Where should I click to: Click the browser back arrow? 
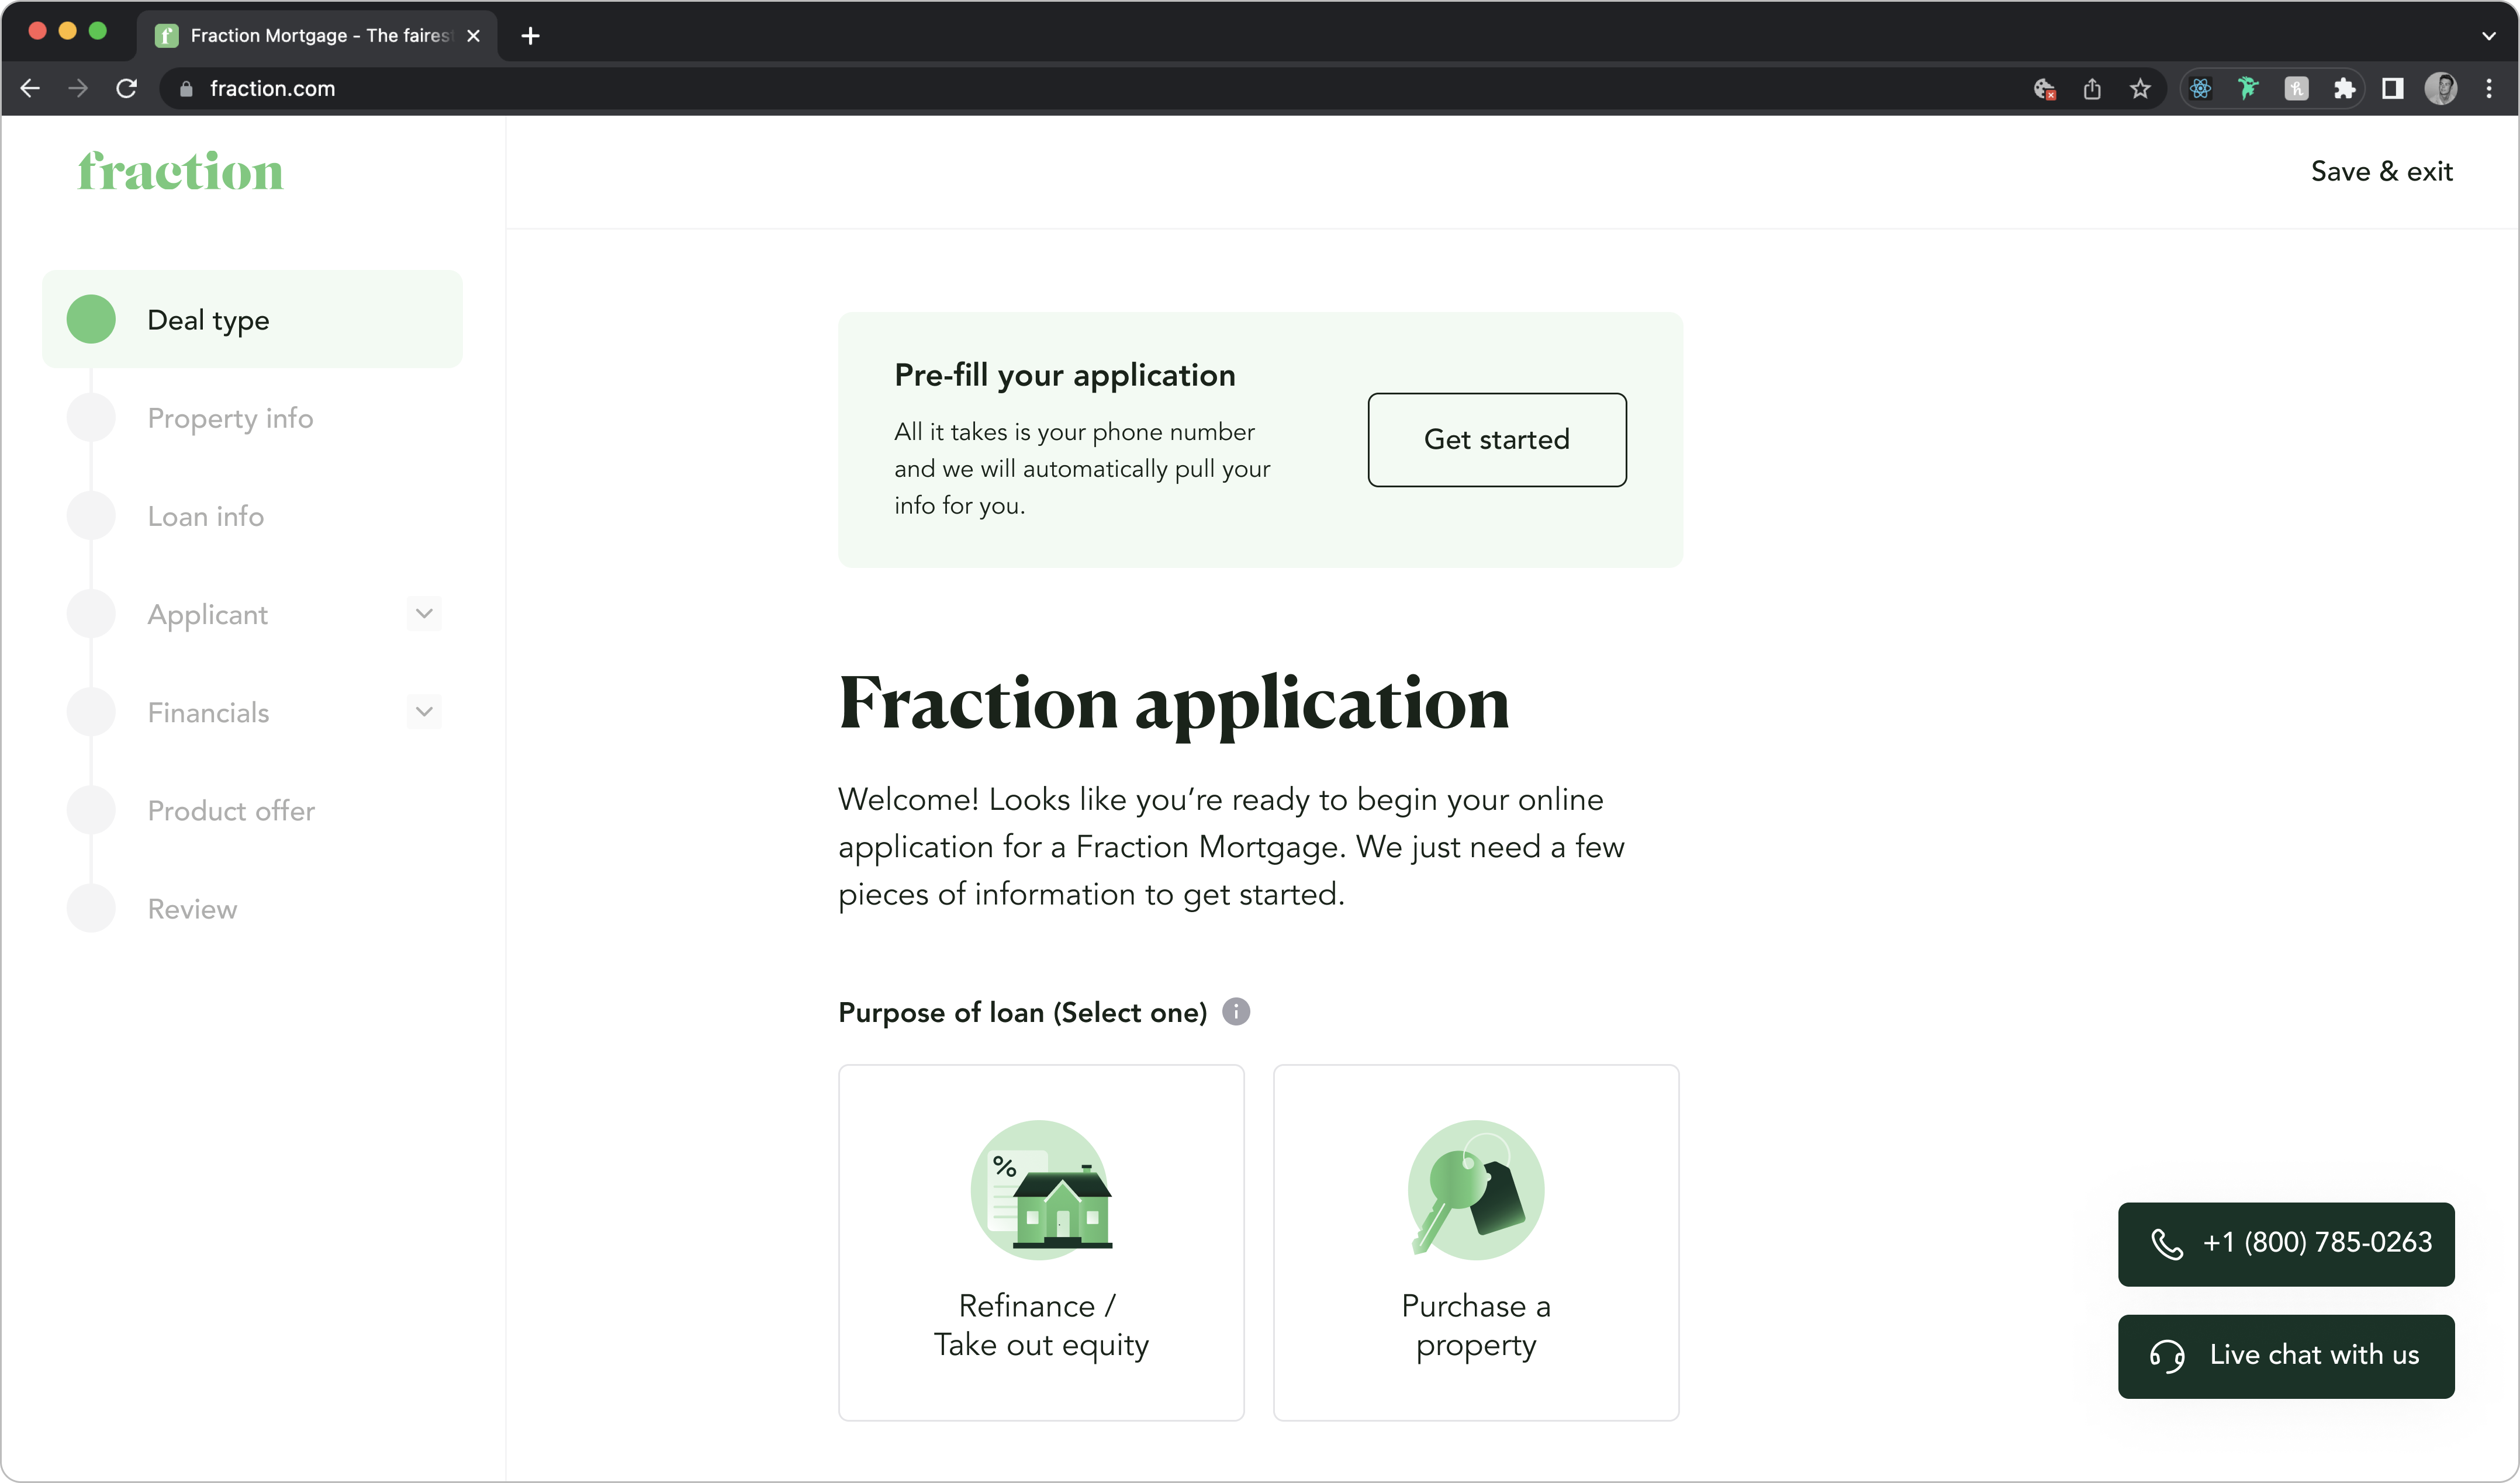[x=30, y=89]
